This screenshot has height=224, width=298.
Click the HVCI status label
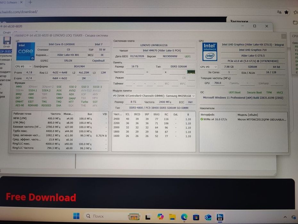[279, 93]
